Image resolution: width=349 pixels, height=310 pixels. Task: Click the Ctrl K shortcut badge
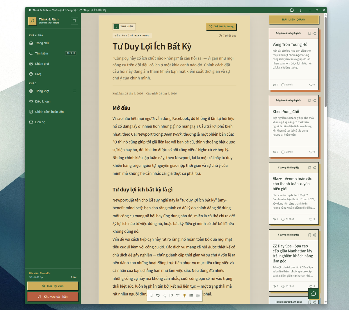pos(71,53)
